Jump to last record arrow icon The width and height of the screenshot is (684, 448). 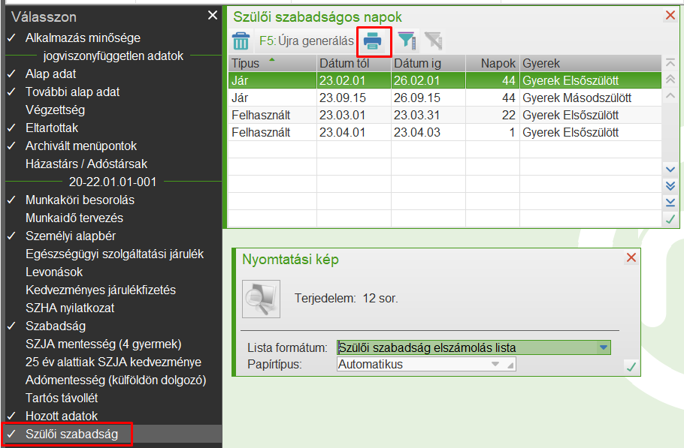pos(670,202)
